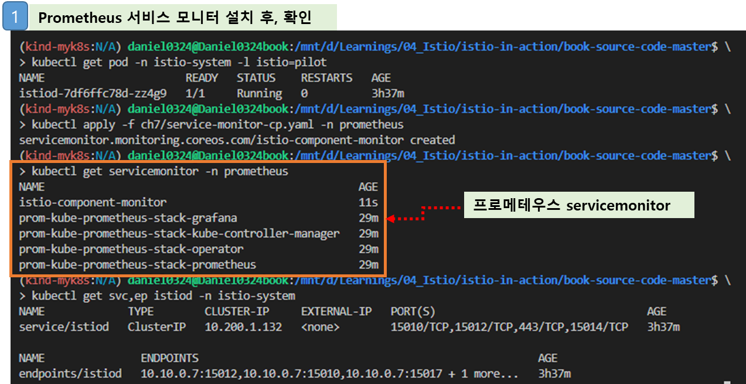Click the 프로메테우스 servicemonitor label
The width and height of the screenshot is (746, 384).
click(x=571, y=205)
